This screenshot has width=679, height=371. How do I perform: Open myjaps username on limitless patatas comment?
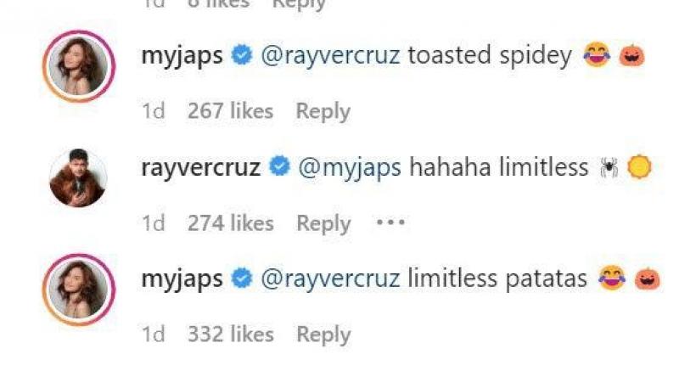tap(182, 278)
